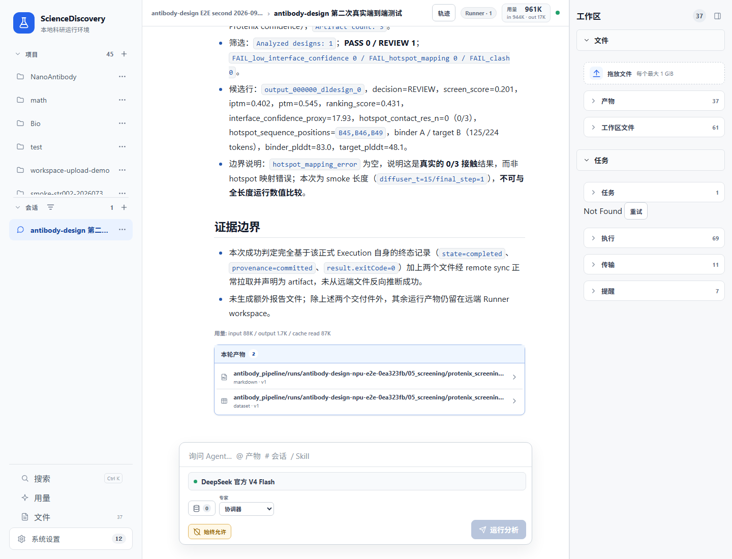Click the ScienceDiscovery flask logo
Viewport: 732px width, 559px height.
[x=24, y=23]
